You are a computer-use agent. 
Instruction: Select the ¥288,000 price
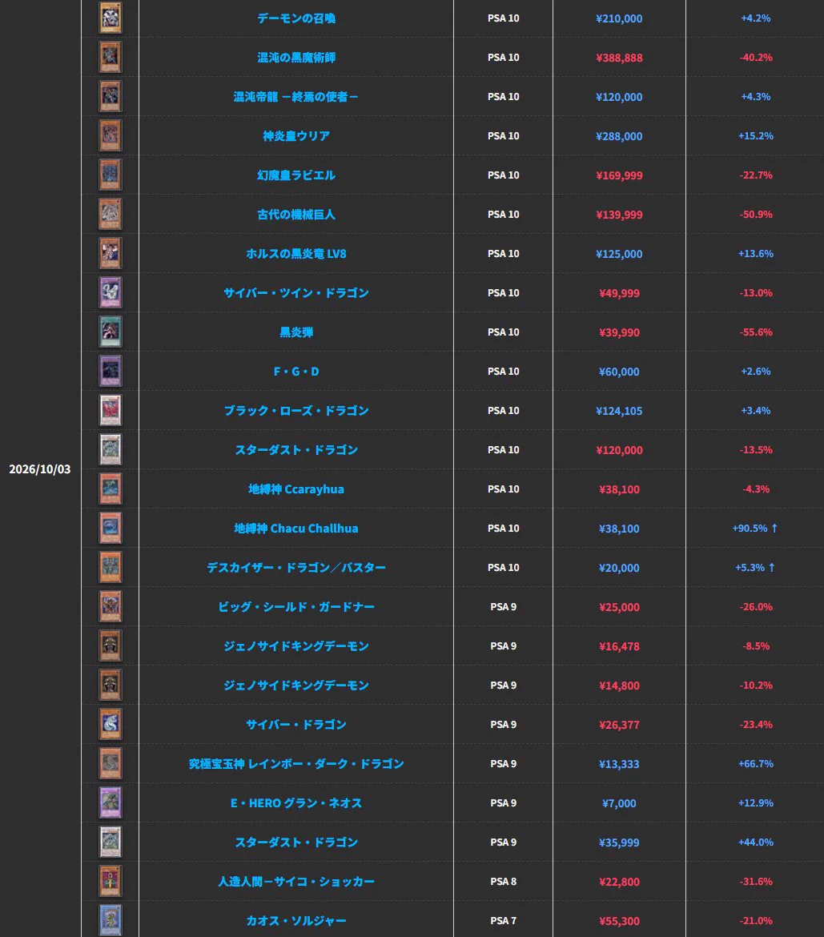tap(619, 136)
